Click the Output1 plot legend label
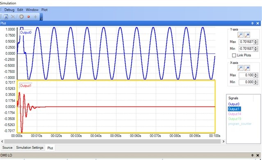 (25, 86)
